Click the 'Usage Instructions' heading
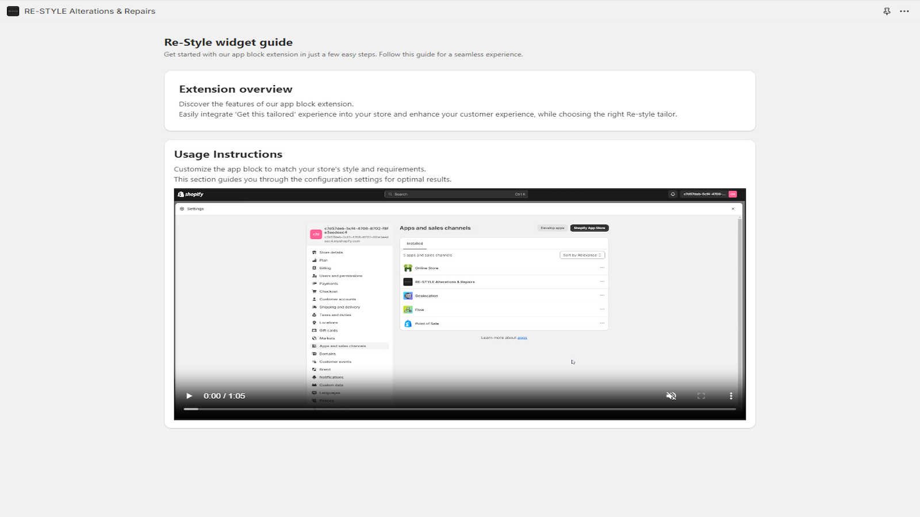This screenshot has width=920, height=517. [228, 154]
